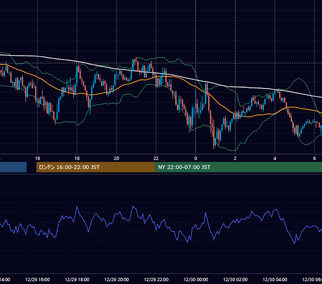Click the blue session bar left of London
322x284 pixels.
tap(13, 167)
